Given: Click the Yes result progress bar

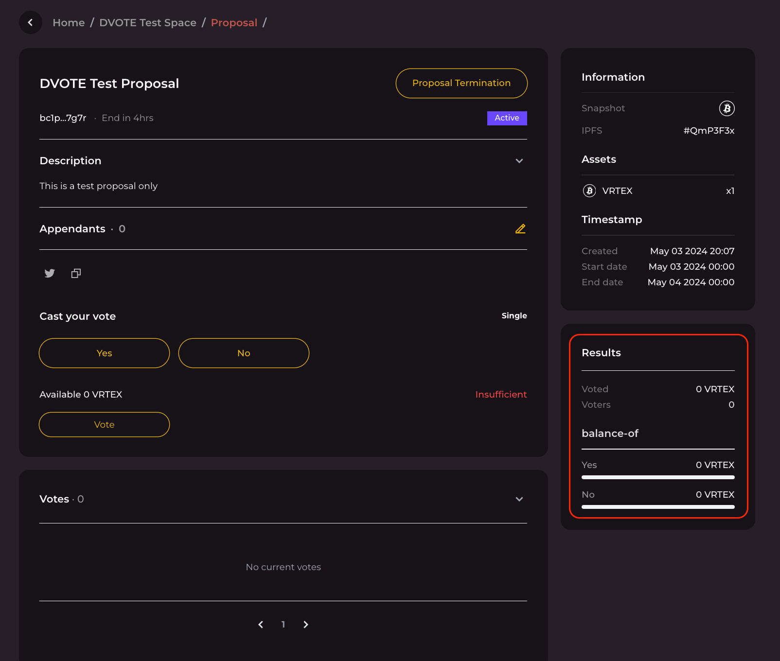Looking at the screenshot, I should [657, 477].
